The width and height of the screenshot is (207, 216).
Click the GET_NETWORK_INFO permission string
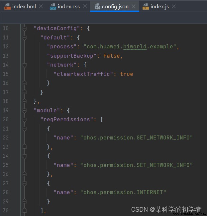click(136, 137)
